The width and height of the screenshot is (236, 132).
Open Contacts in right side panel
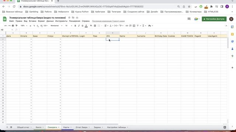tap(232, 49)
